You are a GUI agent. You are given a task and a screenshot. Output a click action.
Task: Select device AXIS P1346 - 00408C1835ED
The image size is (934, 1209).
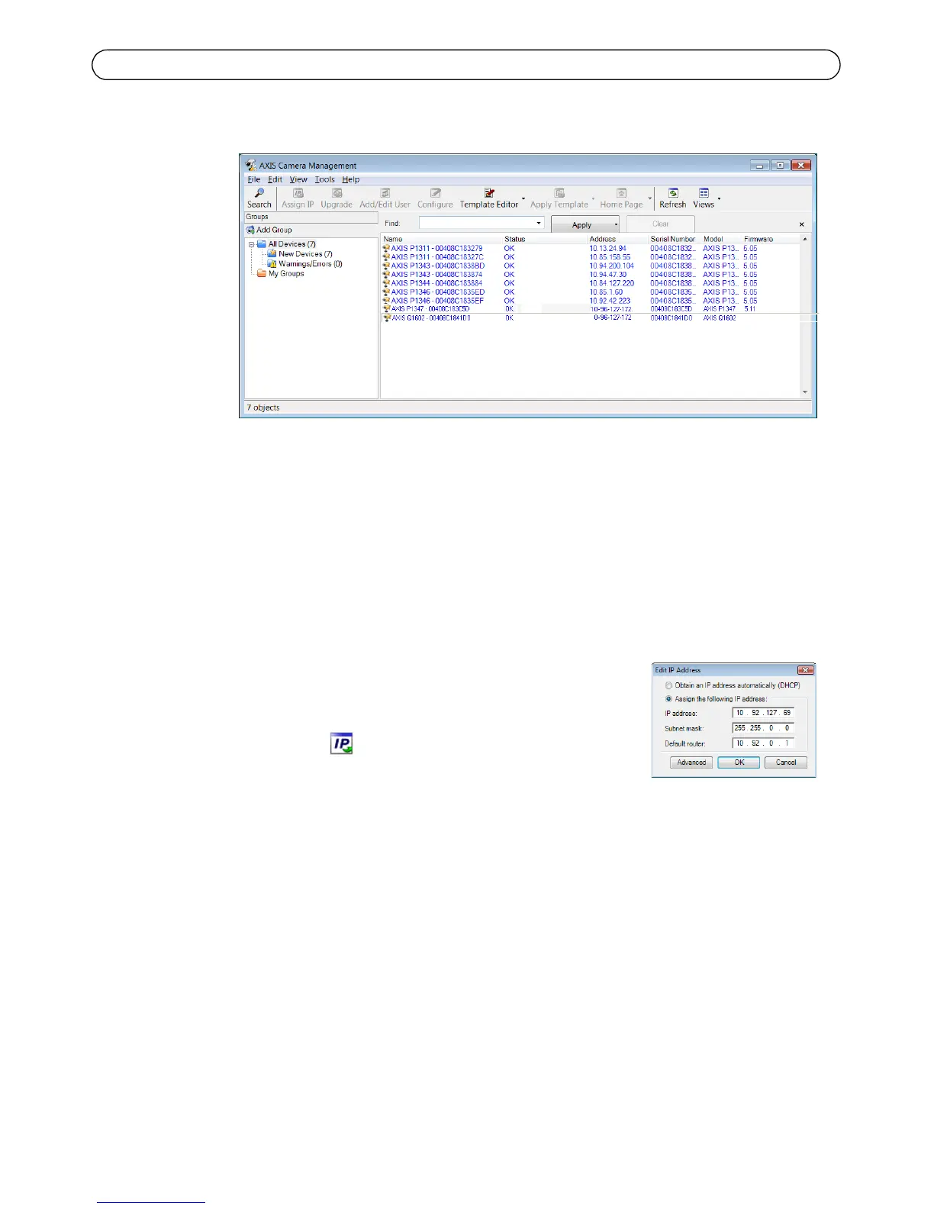coord(438,292)
